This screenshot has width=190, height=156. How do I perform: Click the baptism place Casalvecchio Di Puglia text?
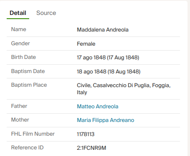pyautogui.click(x=122, y=85)
